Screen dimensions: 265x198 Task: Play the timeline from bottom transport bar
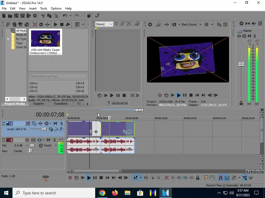[89, 178]
